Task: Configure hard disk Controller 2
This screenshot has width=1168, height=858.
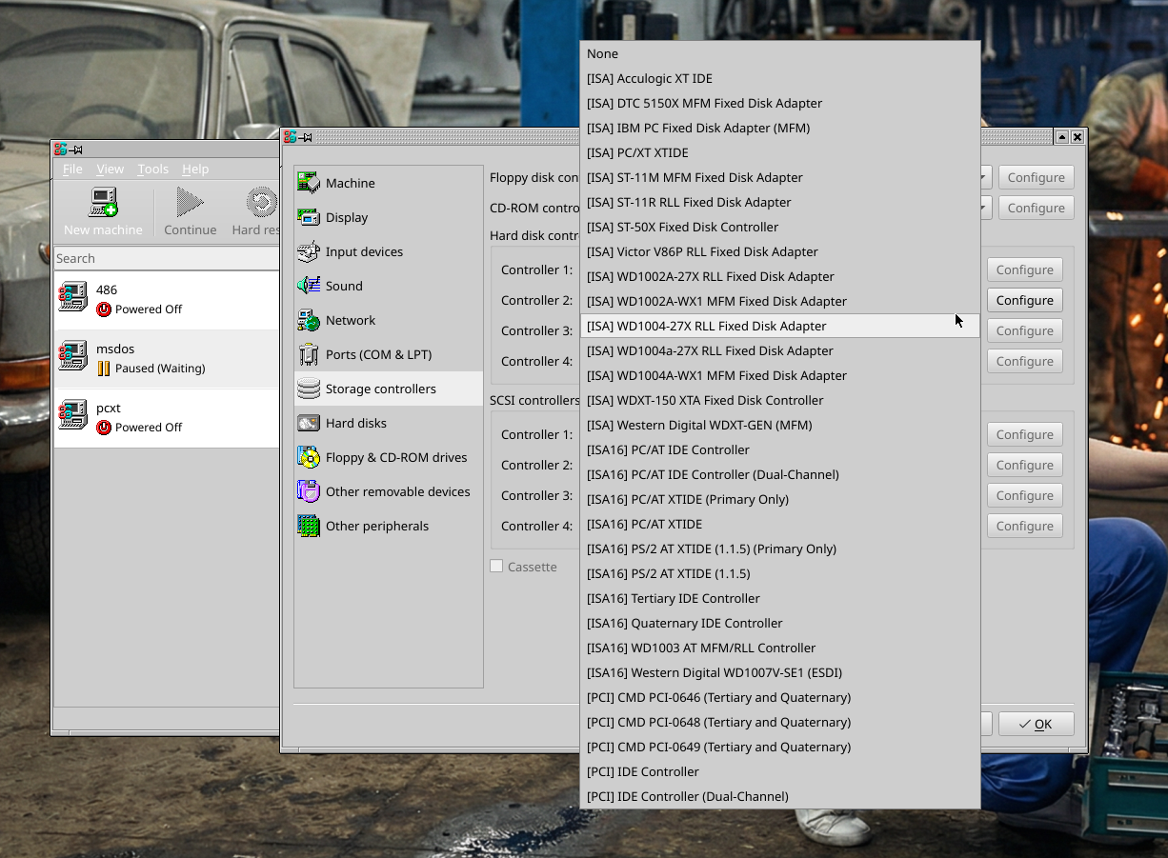Action: (x=1025, y=300)
